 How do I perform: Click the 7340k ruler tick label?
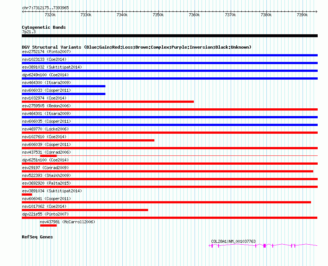click(122, 15)
